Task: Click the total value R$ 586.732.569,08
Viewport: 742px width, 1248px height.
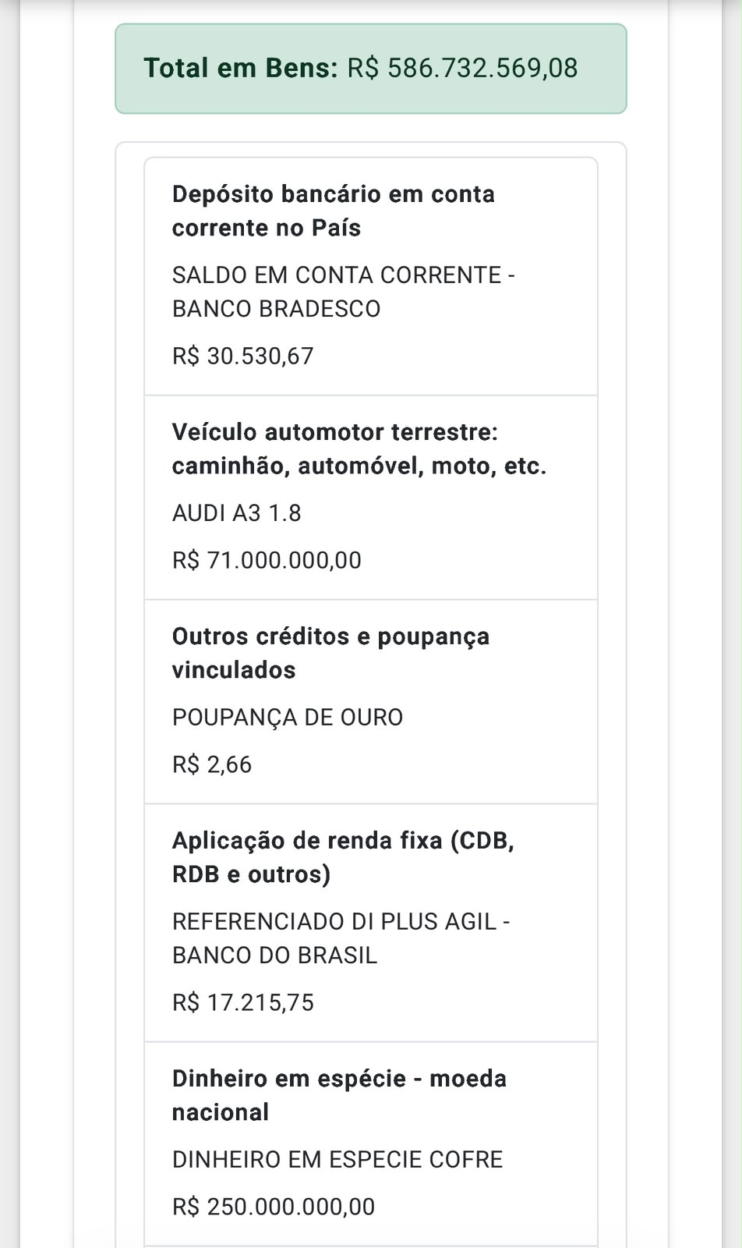Action: tap(462, 68)
